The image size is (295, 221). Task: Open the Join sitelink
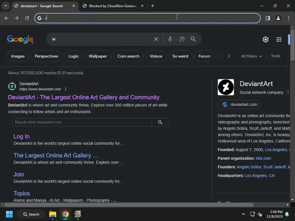click(x=19, y=174)
